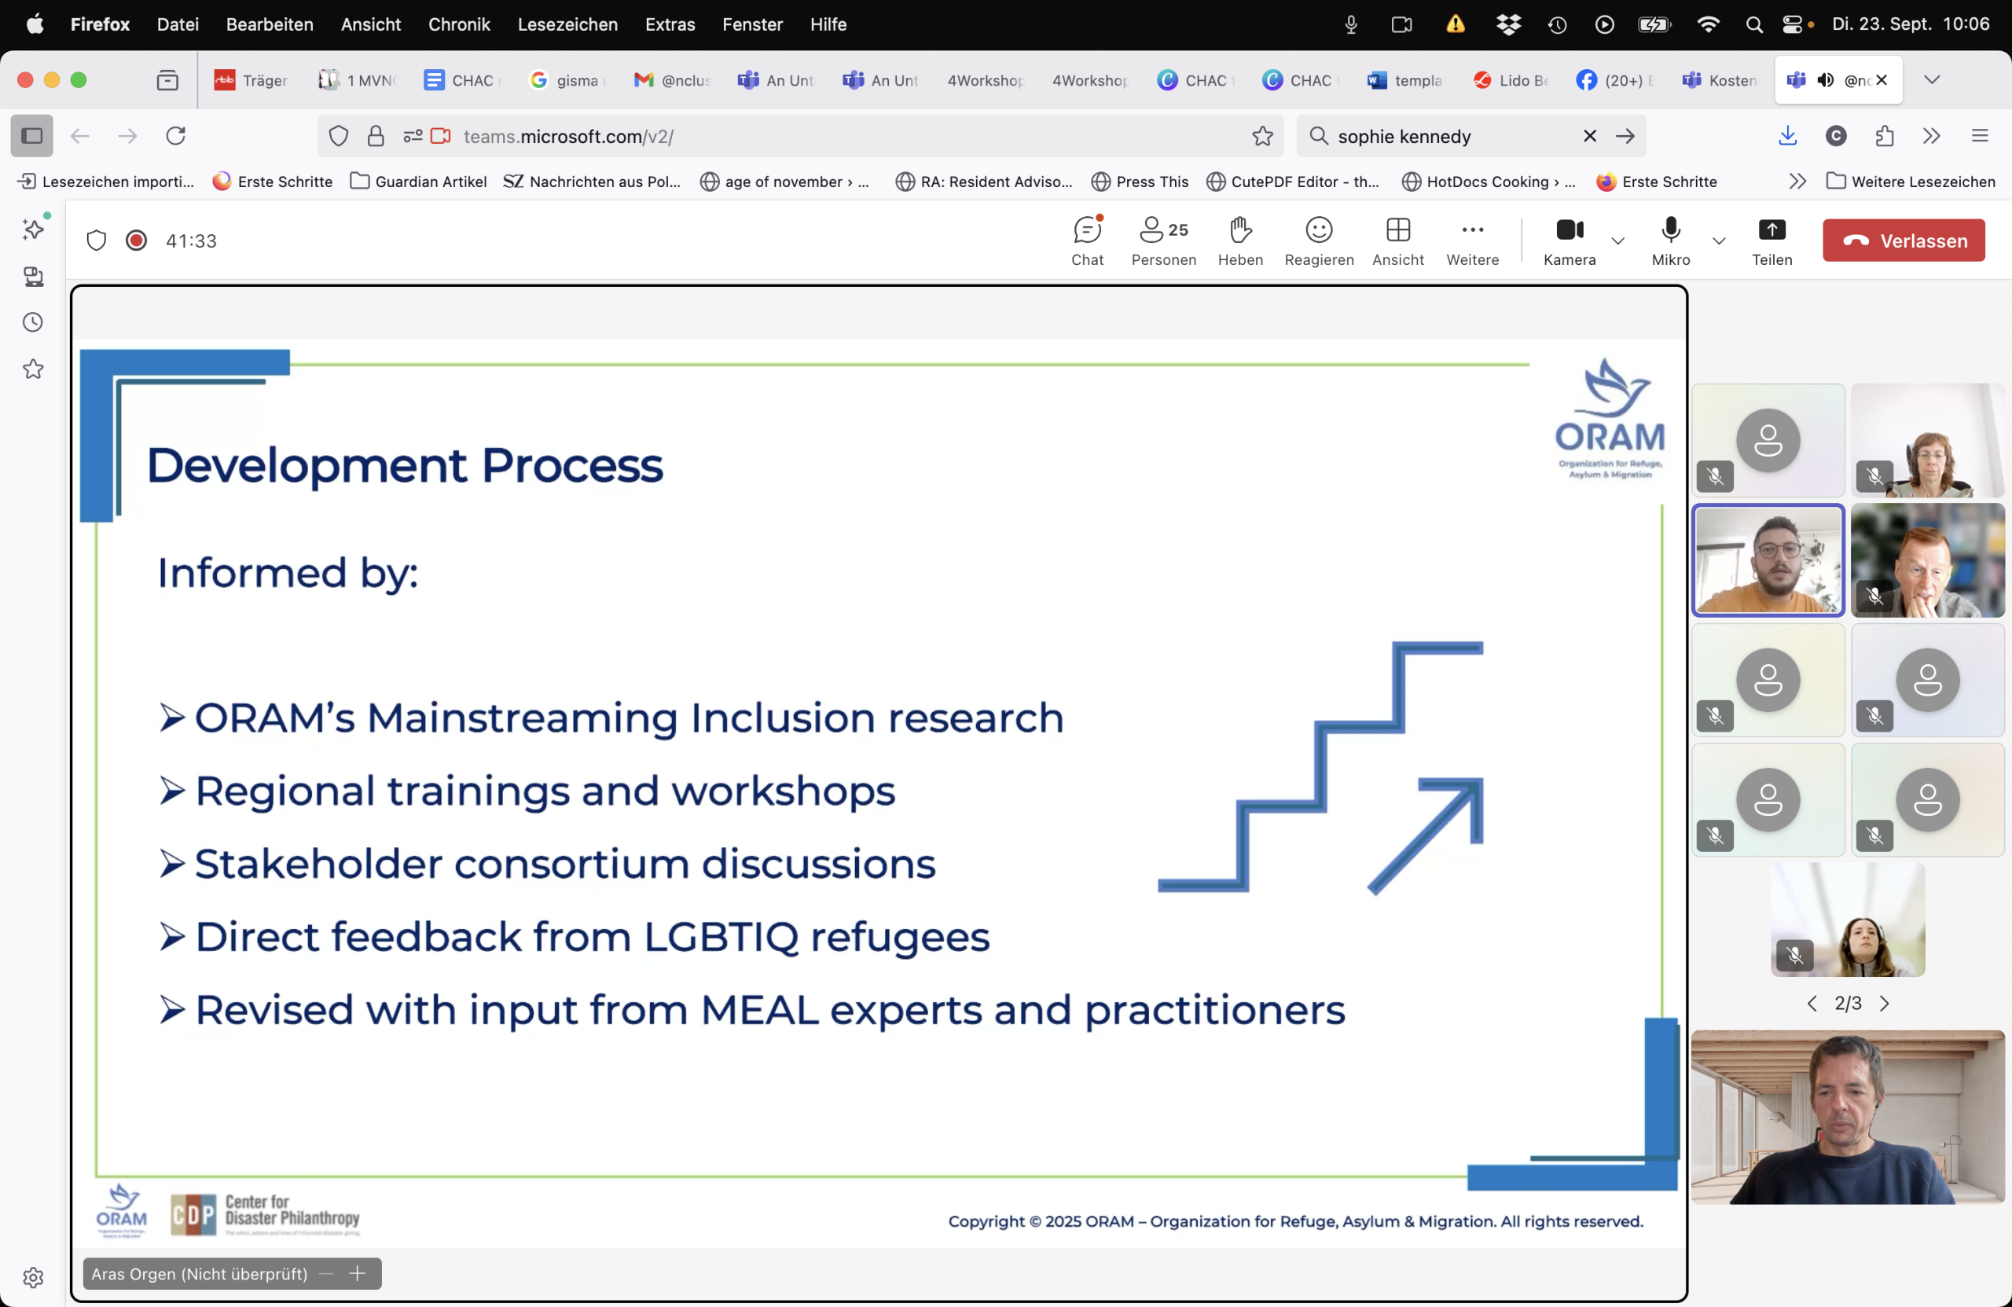Expand the Mikro options chevron
The height and width of the screenshot is (1307, 2012).
pyautogui.click(x=1719, y=241)
